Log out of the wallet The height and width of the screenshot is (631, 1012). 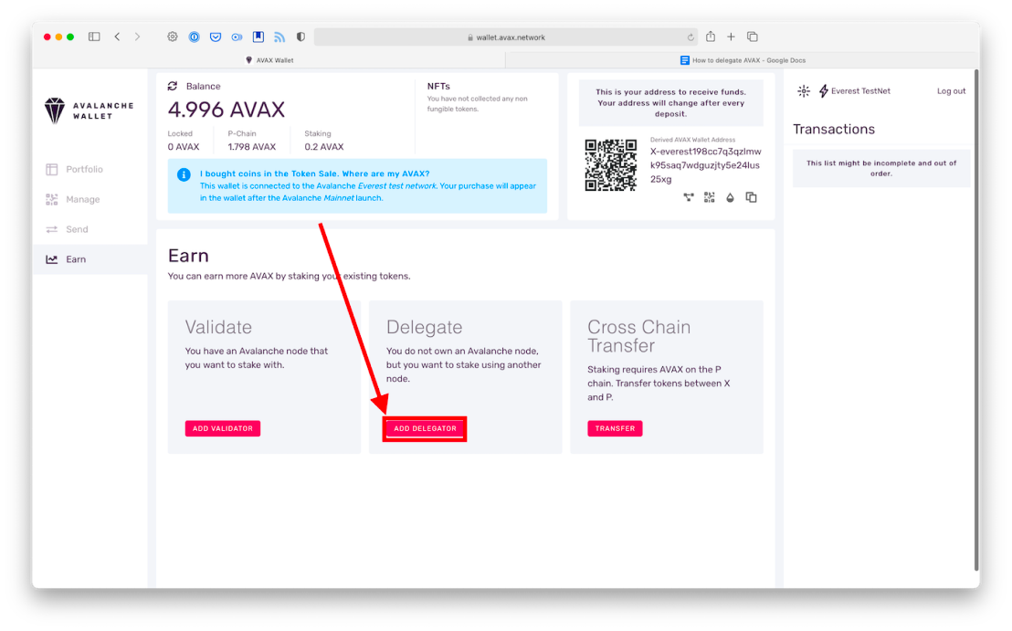(952, 91)
